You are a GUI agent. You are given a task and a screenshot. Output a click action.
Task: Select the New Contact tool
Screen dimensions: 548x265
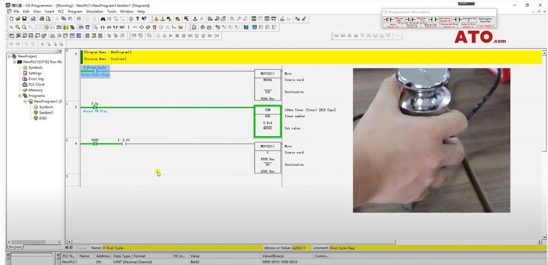[x=102, y=27]
